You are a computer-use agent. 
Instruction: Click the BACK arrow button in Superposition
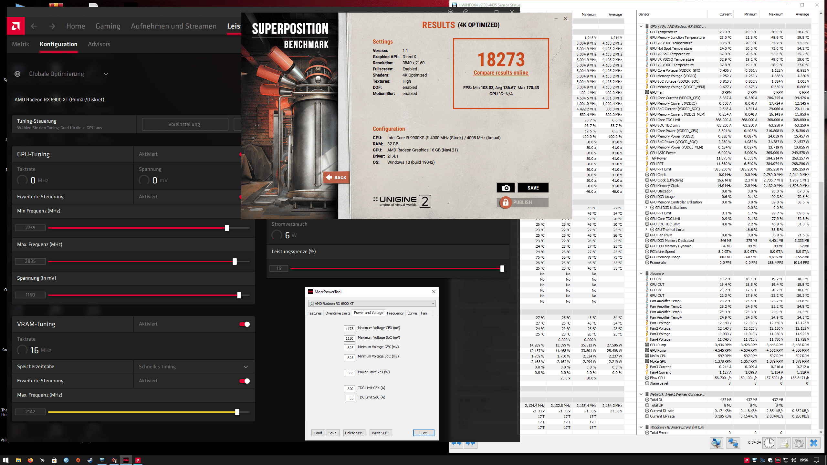tap(336, 177)
